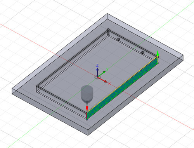This screenshot has height=148, width=194.
Task: Select the origin circle at triad base
Action: click(97, 77)
